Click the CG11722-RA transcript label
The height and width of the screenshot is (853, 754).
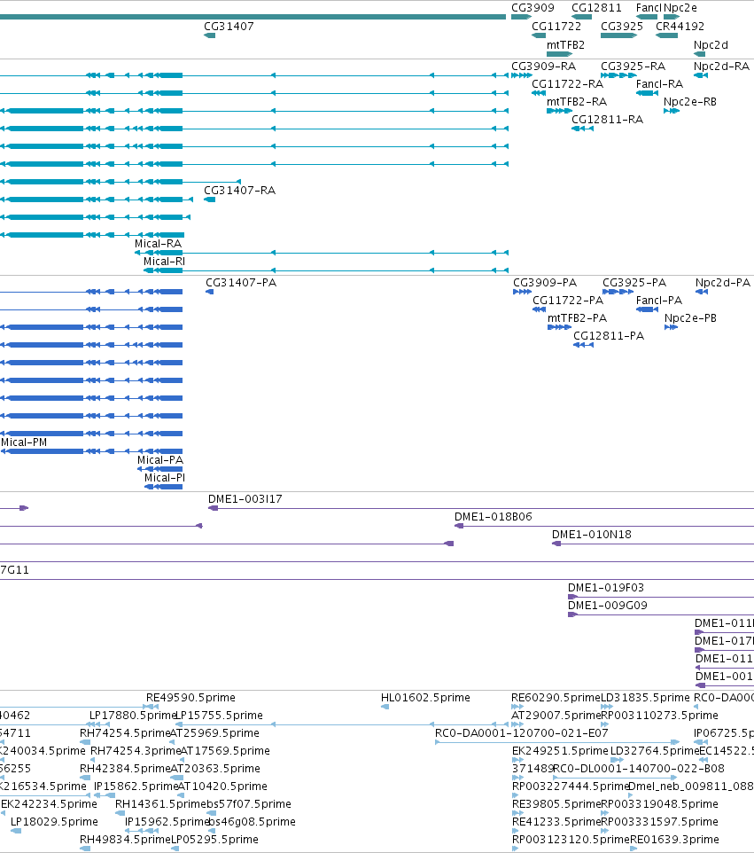point(567,84)
